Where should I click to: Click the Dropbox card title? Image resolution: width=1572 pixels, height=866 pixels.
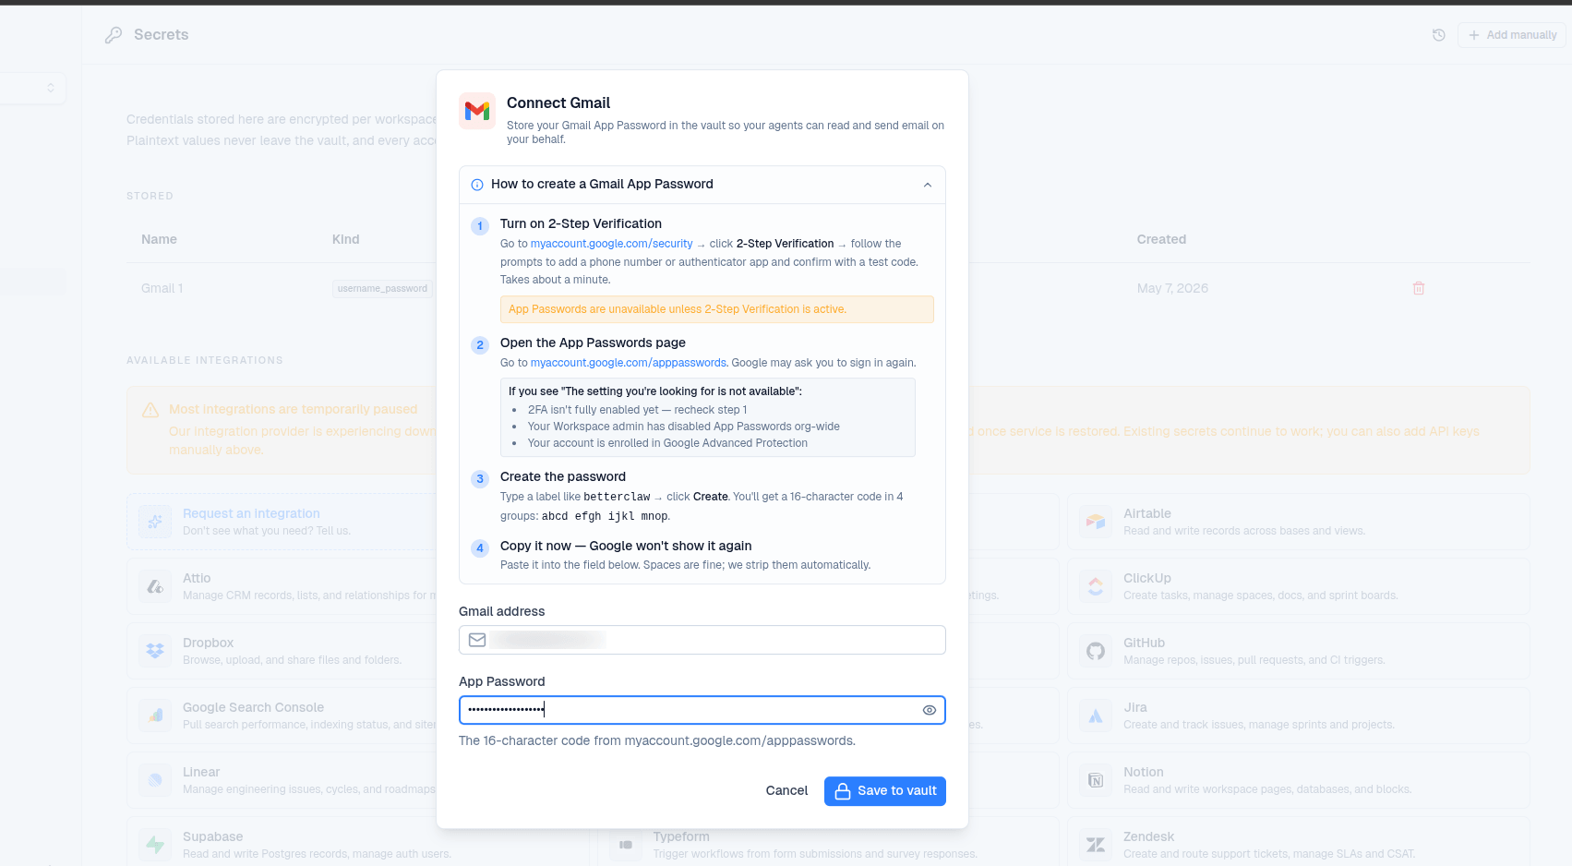coord(208,643)
